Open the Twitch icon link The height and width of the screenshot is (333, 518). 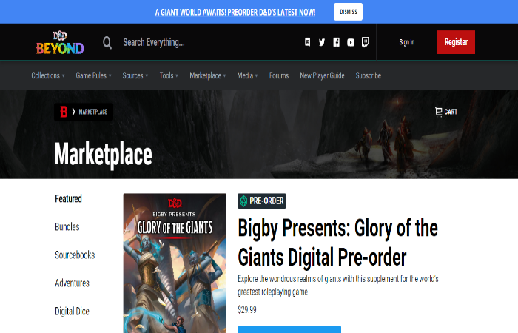point(365,42)
